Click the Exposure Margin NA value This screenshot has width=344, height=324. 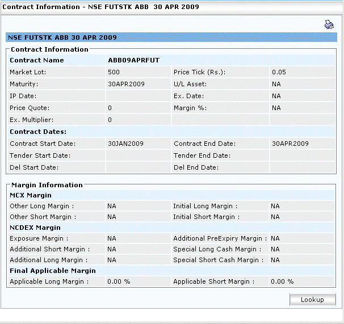[112, 239]
